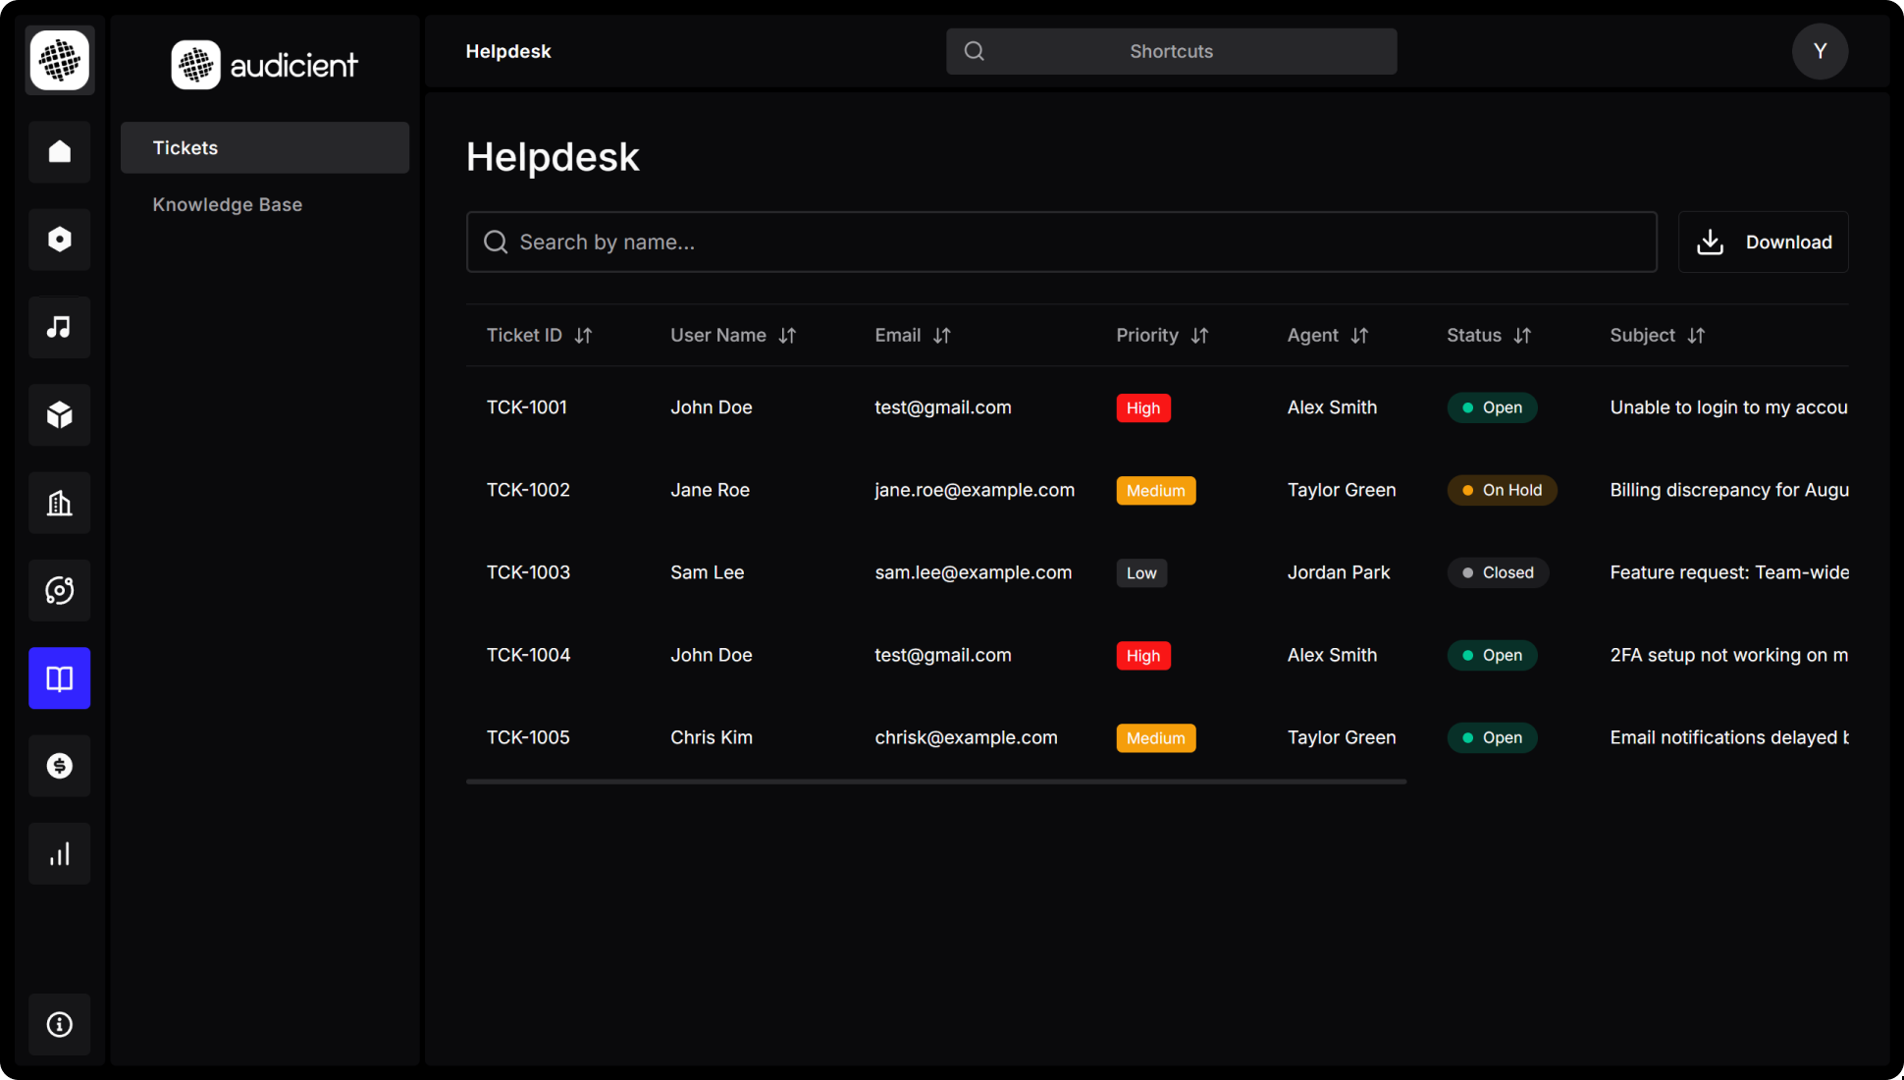
Task: Sort the table by Status column
Action: pyautogui.click(x=1488, y=335)
